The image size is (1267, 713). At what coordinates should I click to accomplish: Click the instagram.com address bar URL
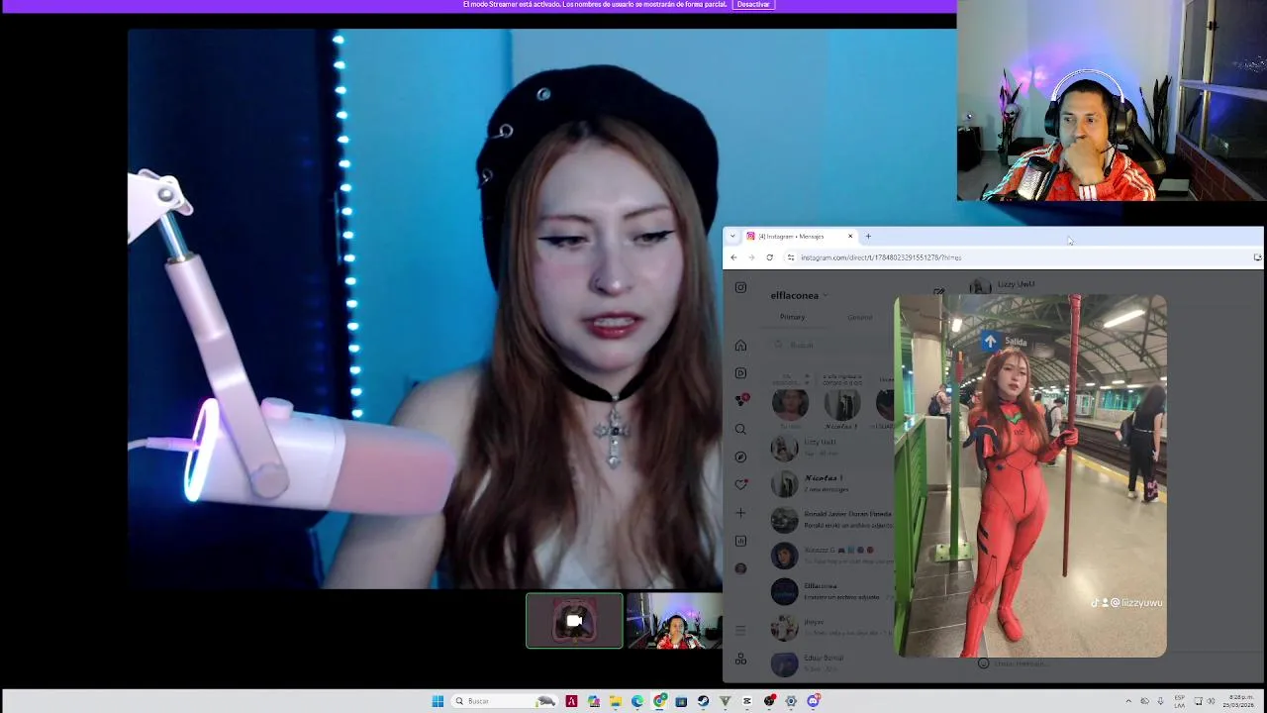pos(881,257)
